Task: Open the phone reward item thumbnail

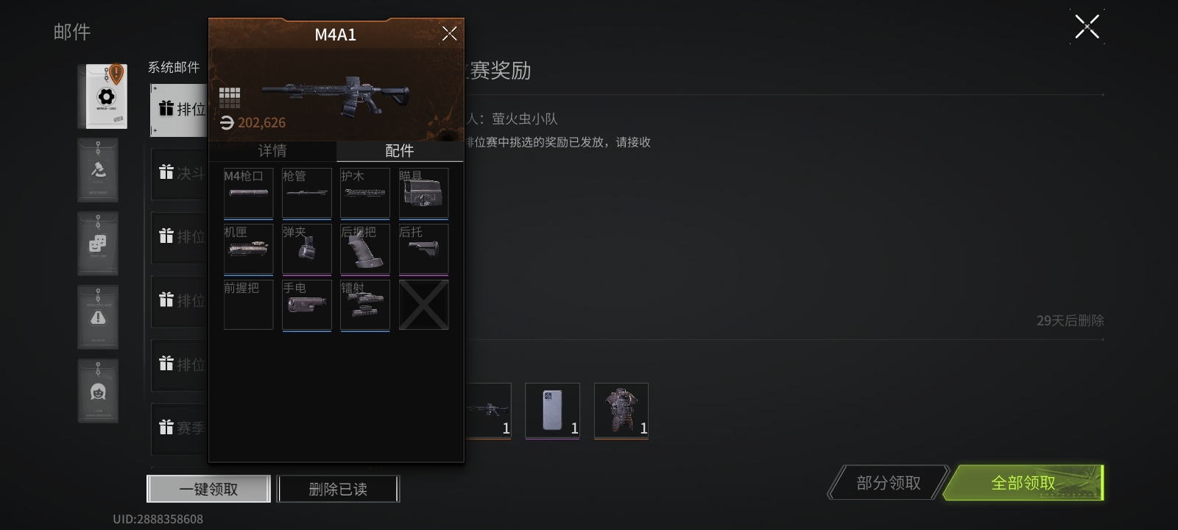Action: pyautogui.click(x=552, y=411)
